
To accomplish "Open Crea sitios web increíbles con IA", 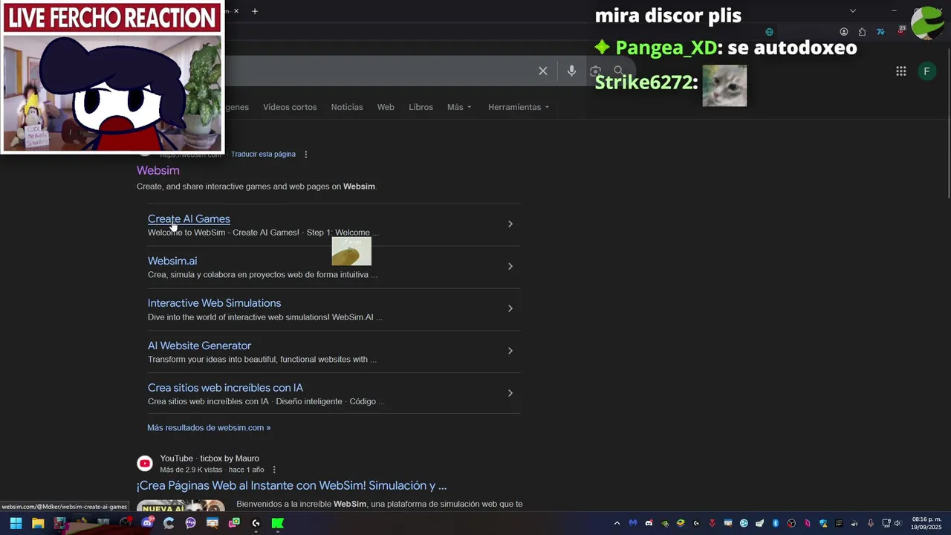I will (x=225, y=388).
